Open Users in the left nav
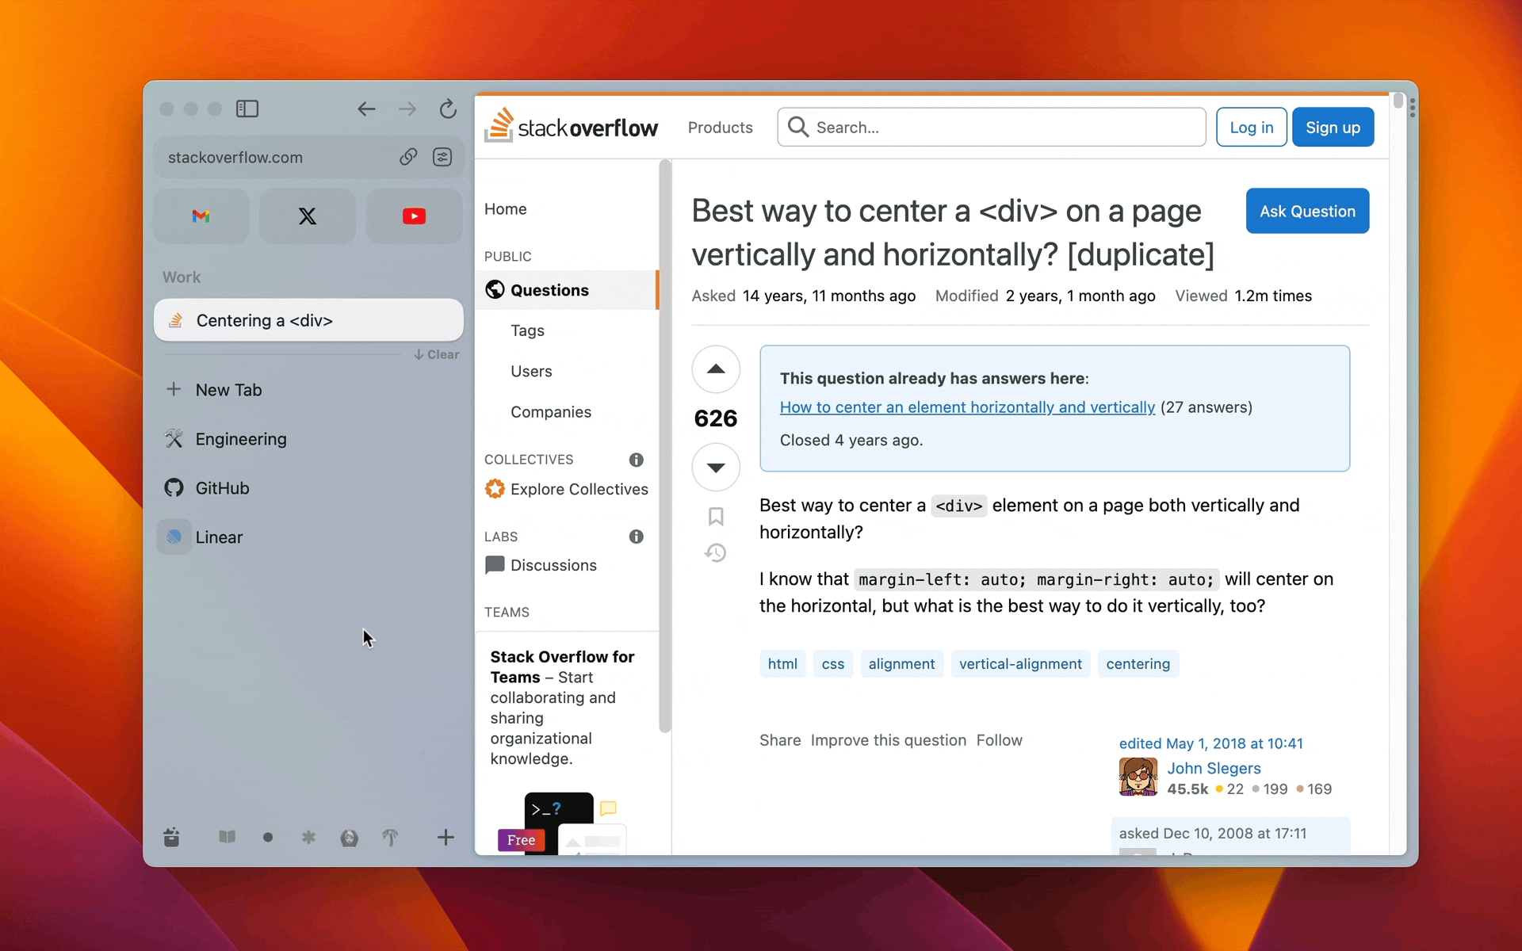1522x951 pixels. click(x=531, y=371)
